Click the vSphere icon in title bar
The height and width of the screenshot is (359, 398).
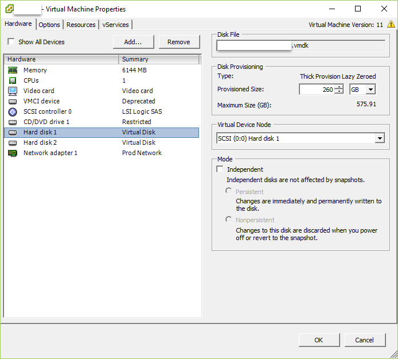(x=9, y=9)
